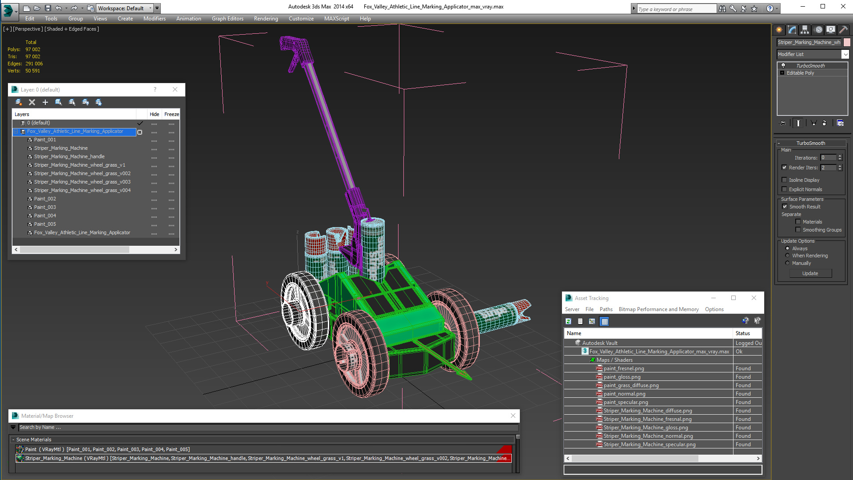The height and width of the screenshot is (480, 853).
Task: Open Material/Map Browser options arrow
Action: [x=13, y=427]
